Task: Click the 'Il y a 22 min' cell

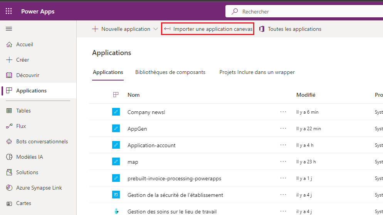Action: point(309,129)
